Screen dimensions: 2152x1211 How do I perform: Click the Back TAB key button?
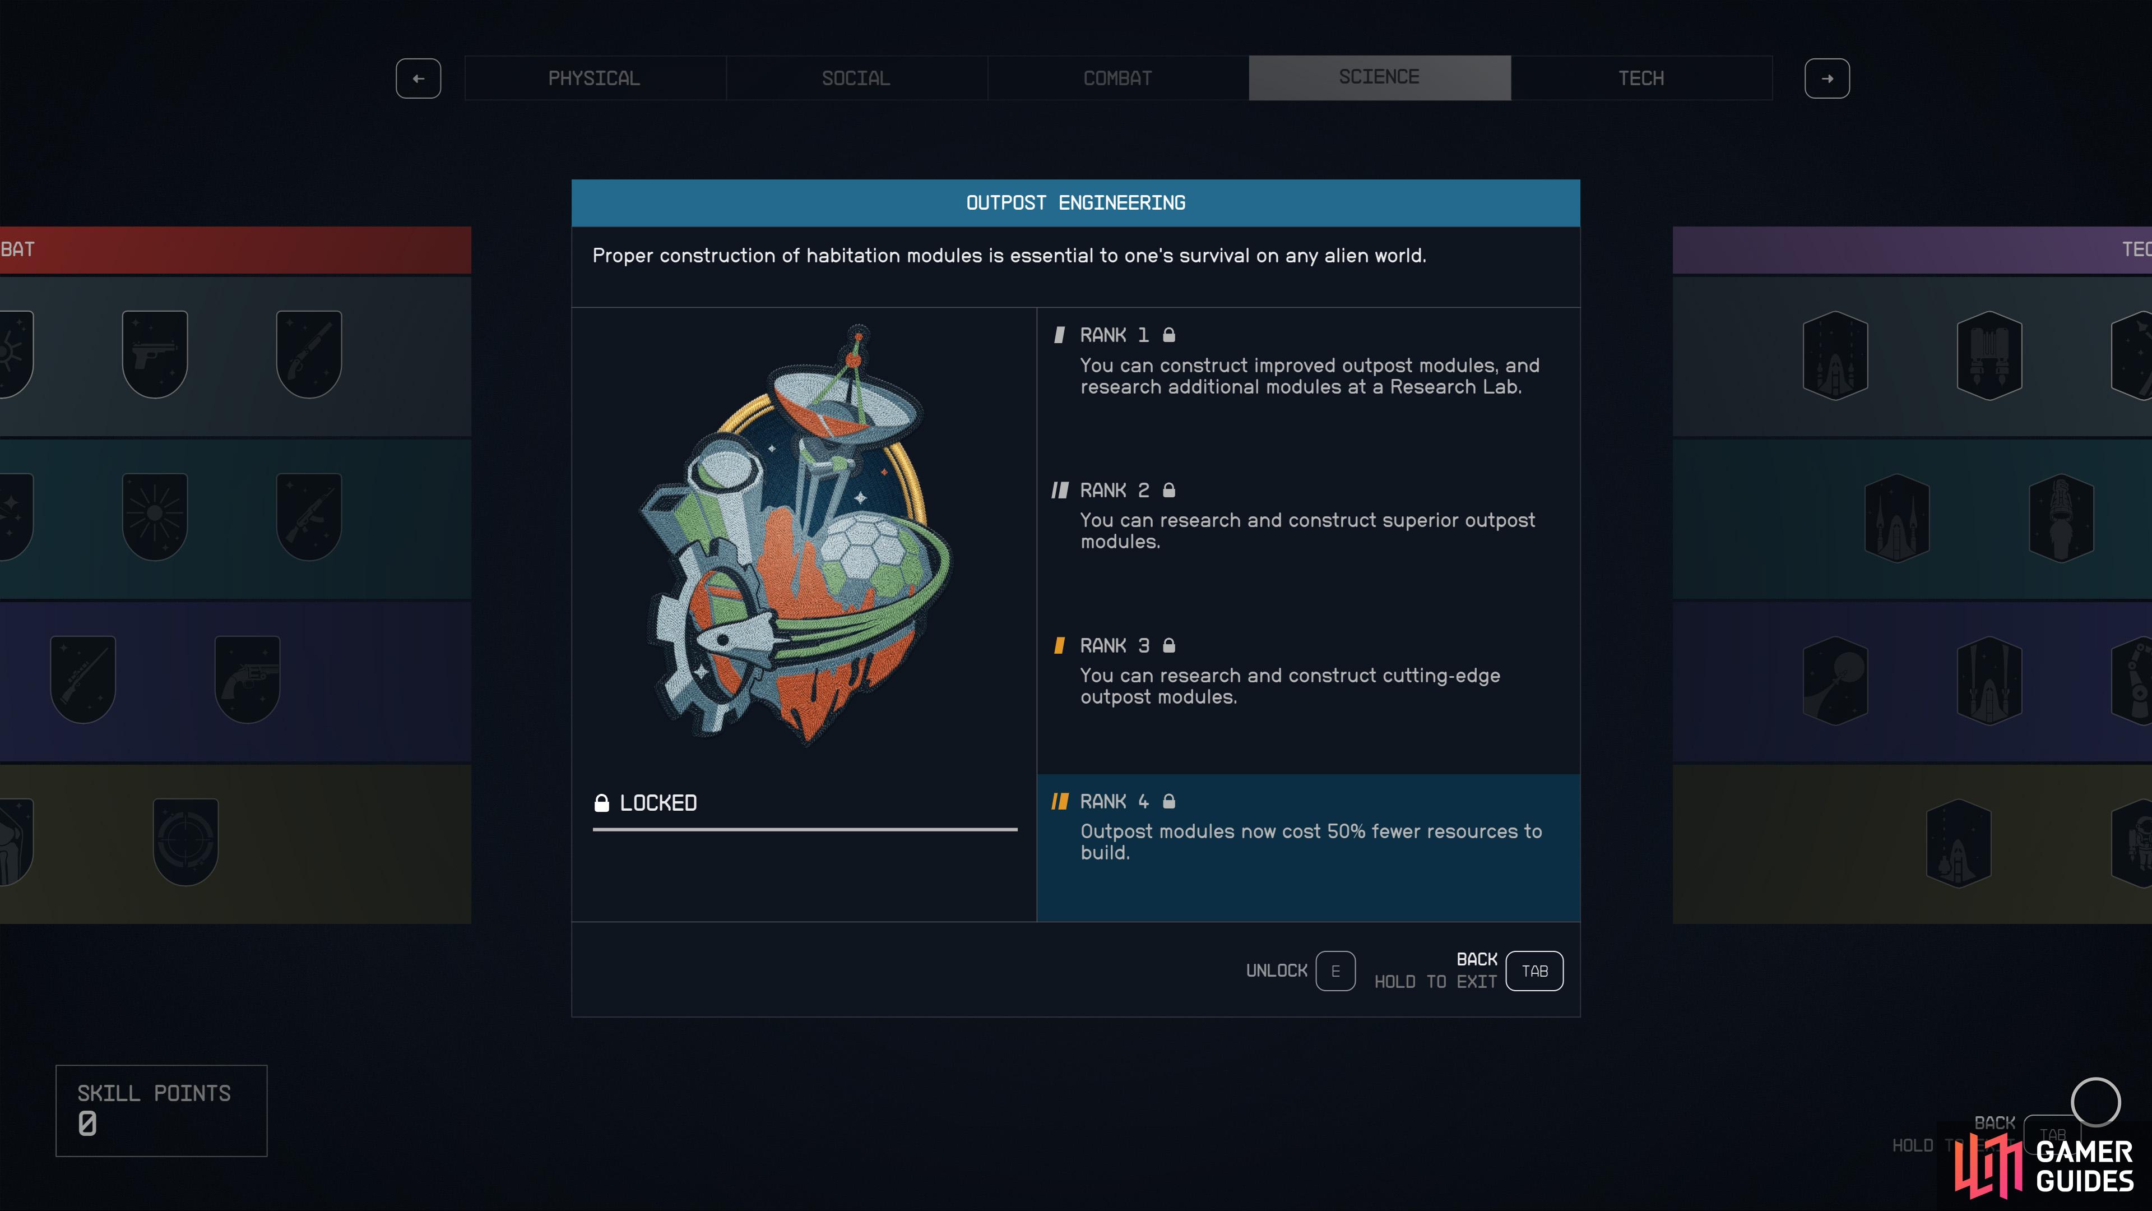(1534, 971)
